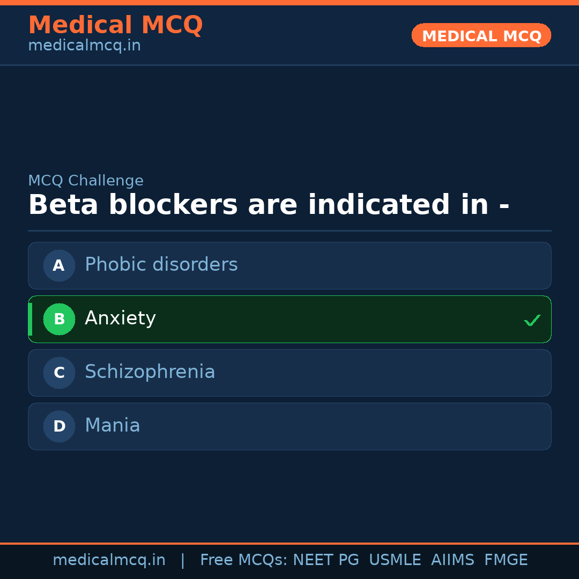Click the Beta blockers question heading

pyautogui.click(x=268, y=205)
